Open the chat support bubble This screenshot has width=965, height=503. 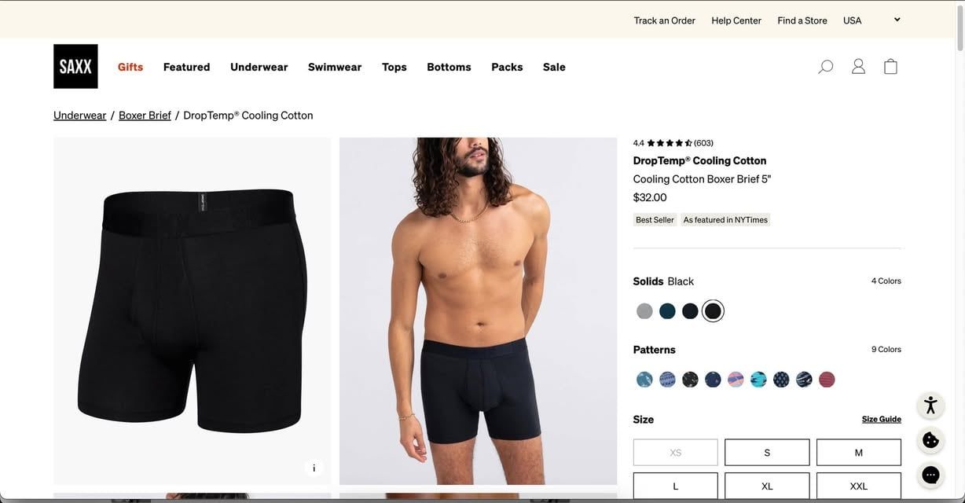(x=930, y=475)
